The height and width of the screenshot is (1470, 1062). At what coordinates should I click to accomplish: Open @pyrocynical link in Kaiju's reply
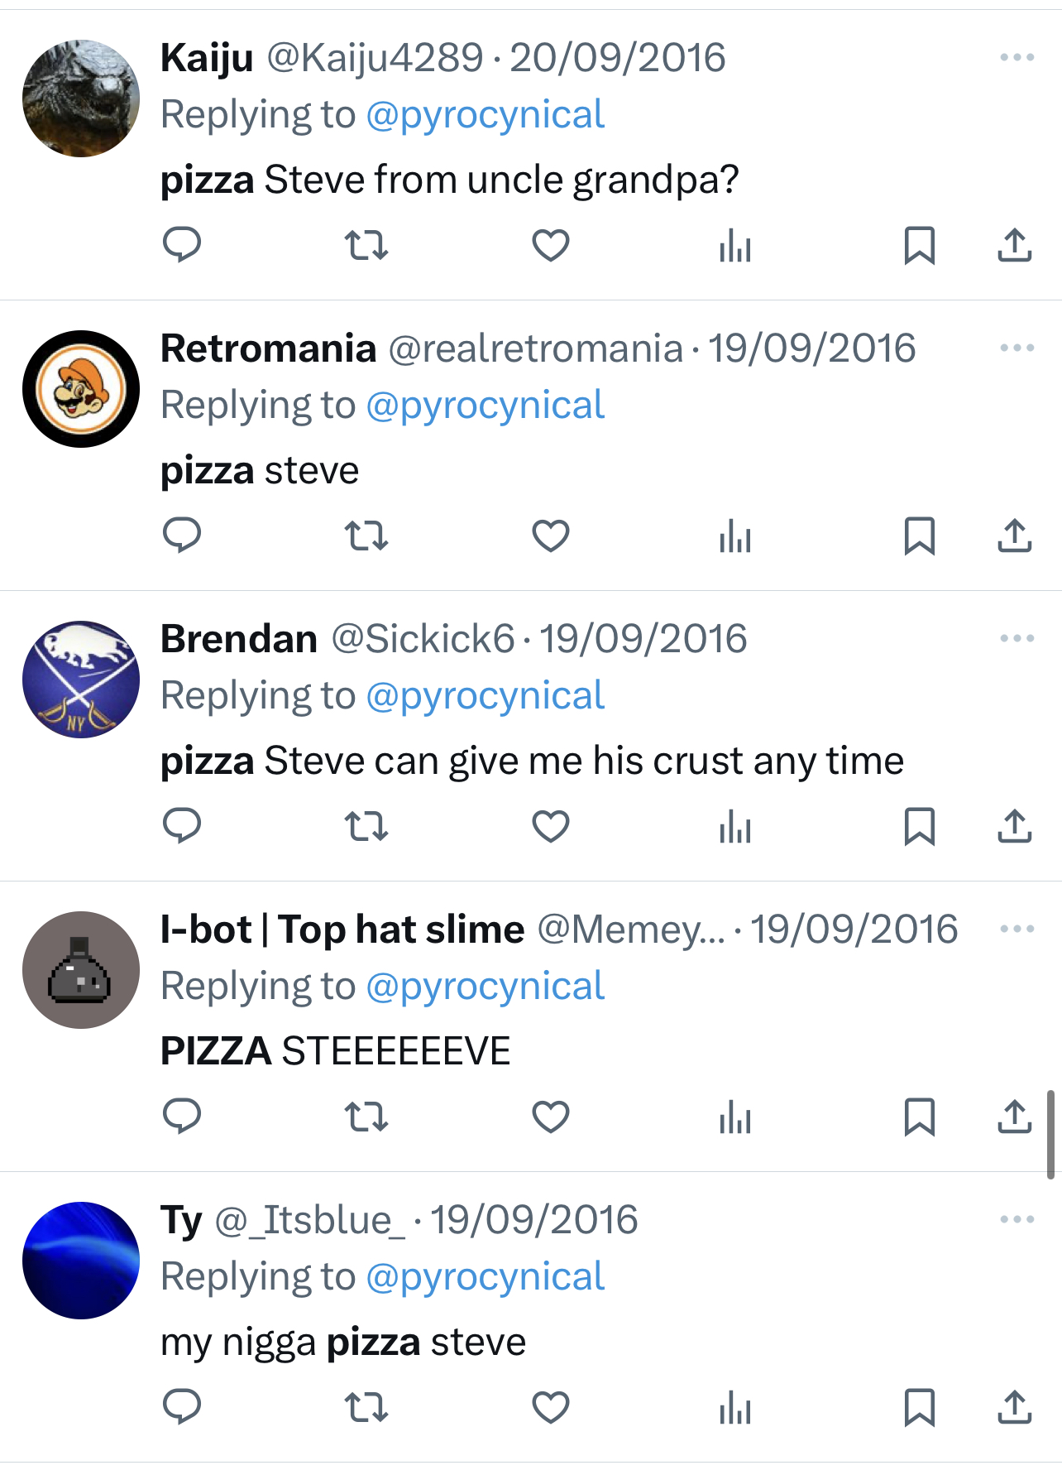[485, 114]
